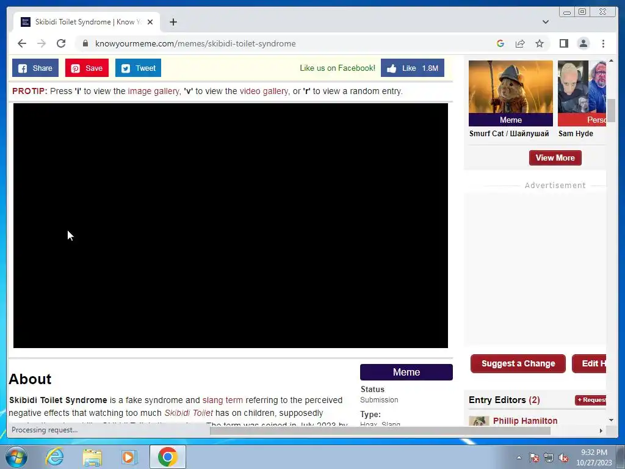Click the Edit History button
Screen dimensions: 625x469
589,364
